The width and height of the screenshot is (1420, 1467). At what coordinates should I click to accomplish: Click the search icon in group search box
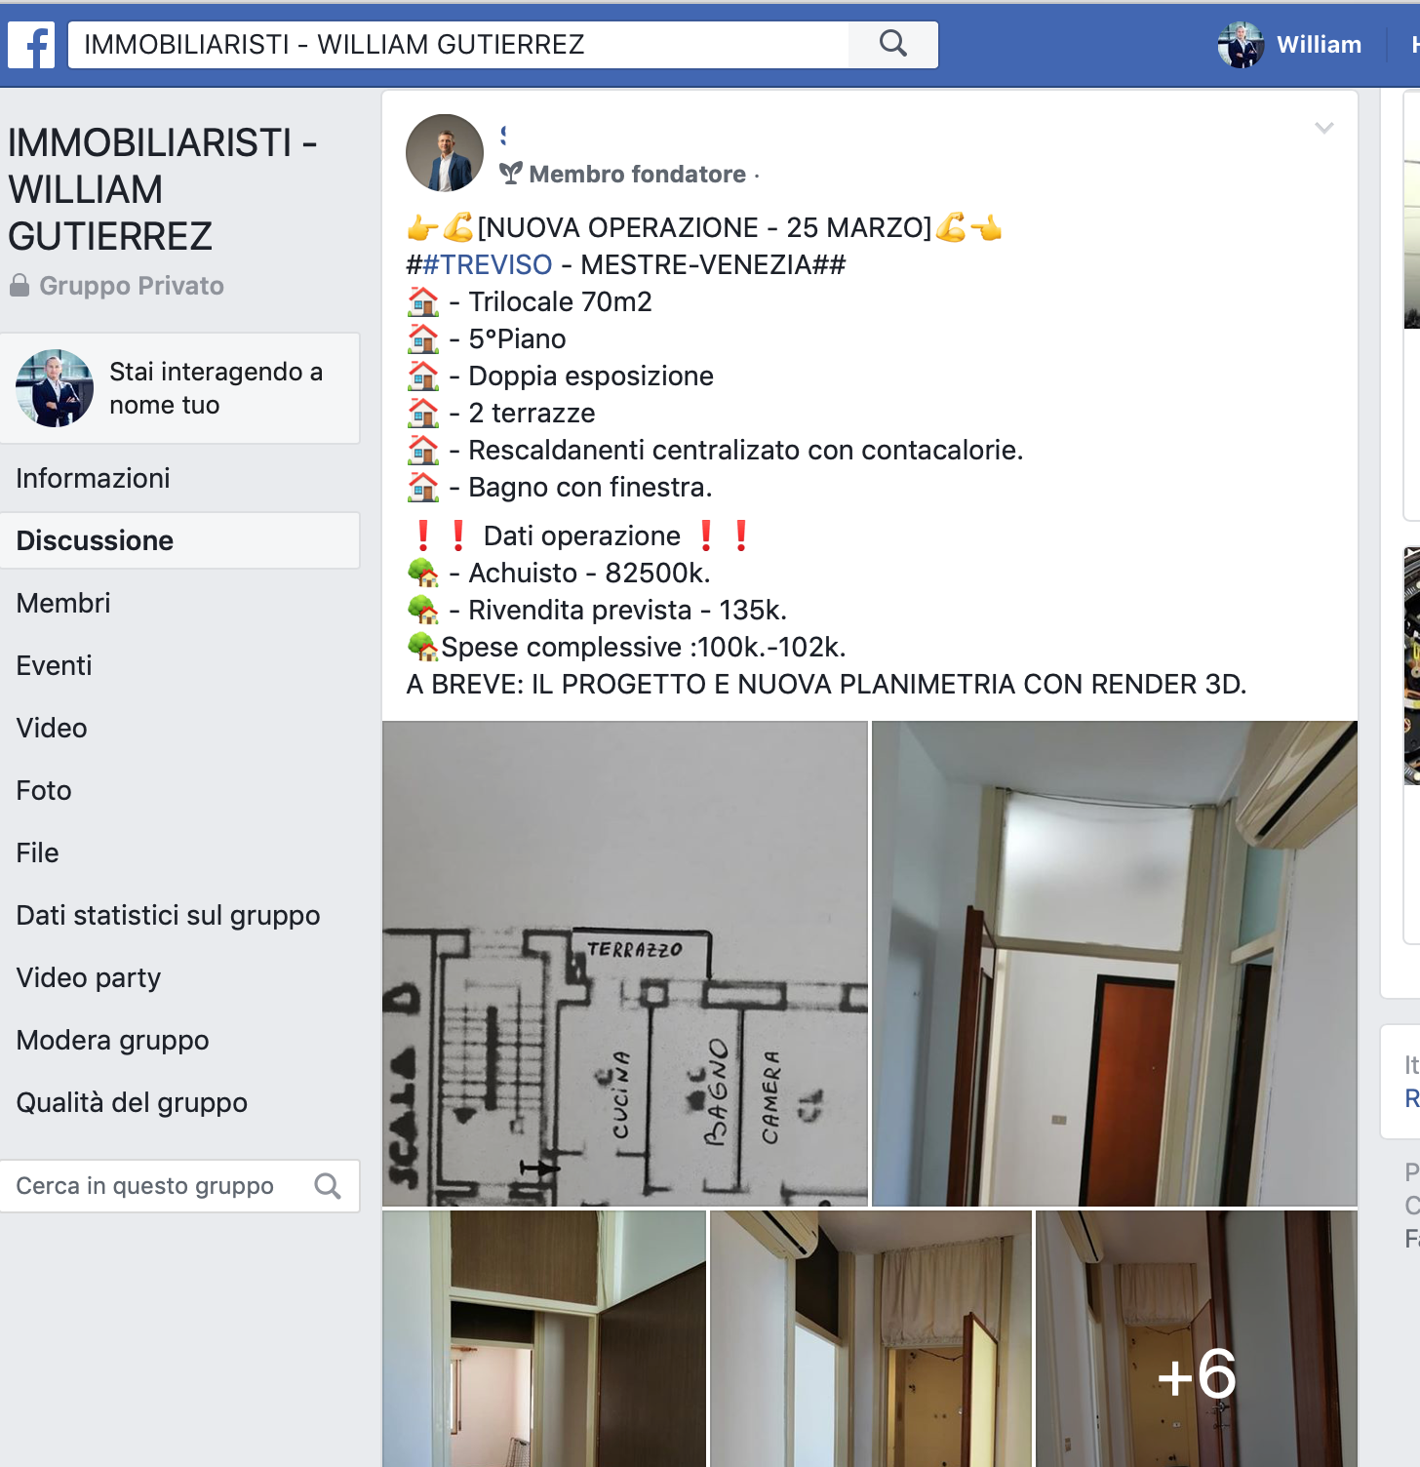(x=328, y=1186)
